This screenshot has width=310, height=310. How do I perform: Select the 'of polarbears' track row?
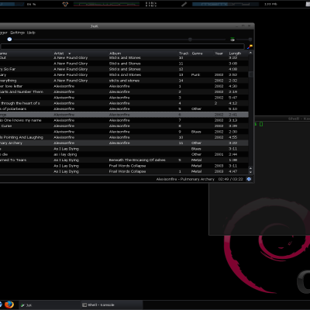[x=124, y=109]
